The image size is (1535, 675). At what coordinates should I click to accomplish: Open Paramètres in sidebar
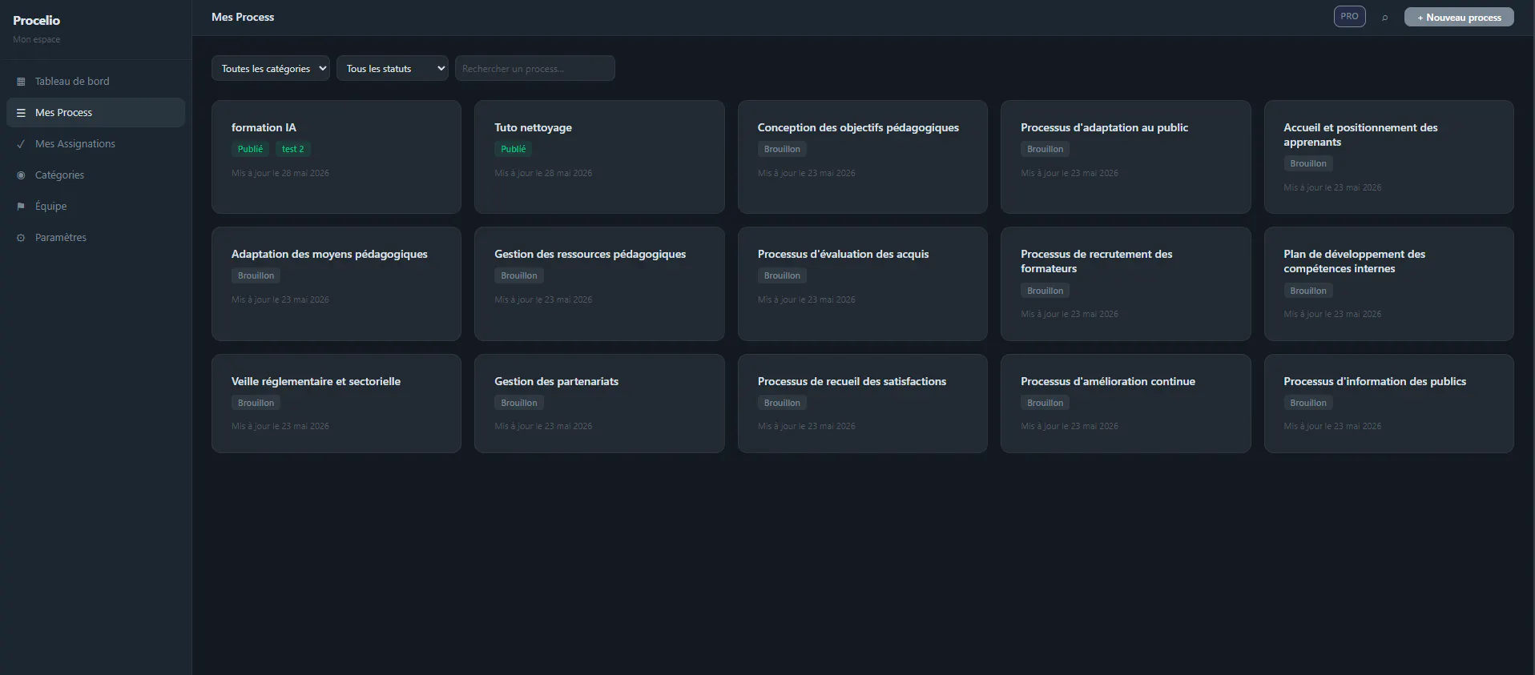(x=95, y=238)
